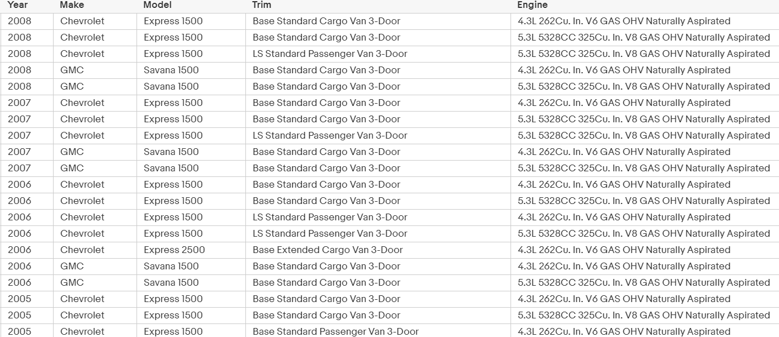Click 4.3L engine of 2006 LS Passenger Van
Viewport: 779px width, 337px height.
tap(624, 217)
